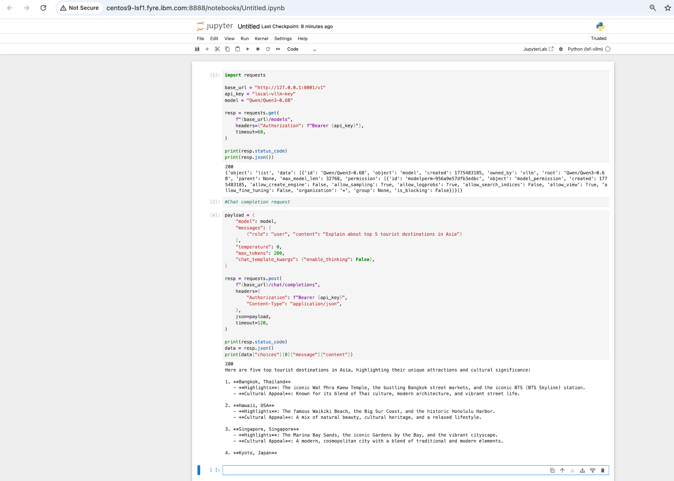Open notebook in JupyterLab
This screenshot has width=674, height=481.
tap(538, 49)
